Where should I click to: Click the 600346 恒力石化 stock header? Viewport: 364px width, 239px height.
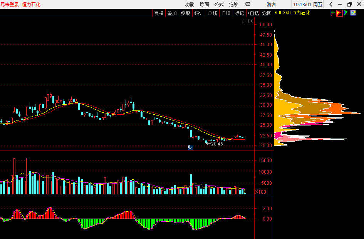(292, 13)
